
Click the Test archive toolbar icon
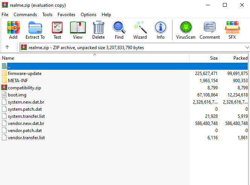click(57, 27)
